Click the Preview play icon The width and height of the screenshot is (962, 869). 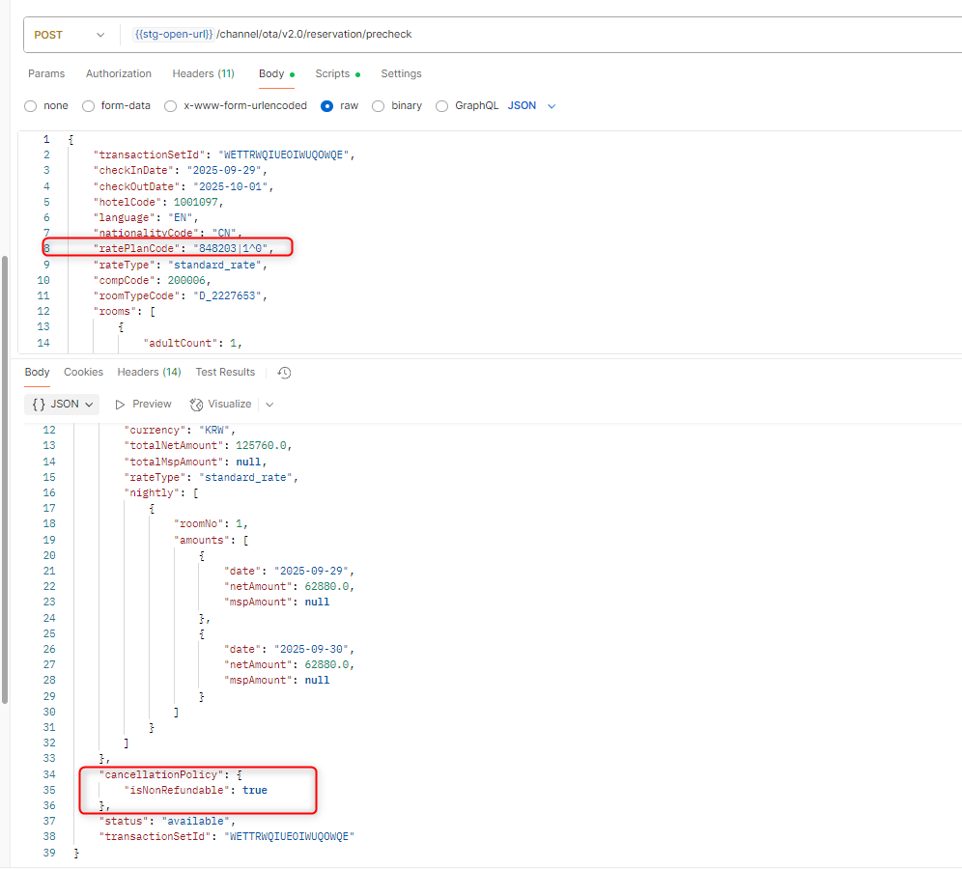[x=121, y=405]
